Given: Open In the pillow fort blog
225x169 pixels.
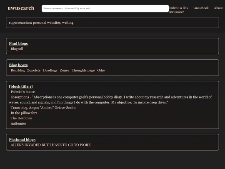Looking at the screenshot, I should [24, 113].
